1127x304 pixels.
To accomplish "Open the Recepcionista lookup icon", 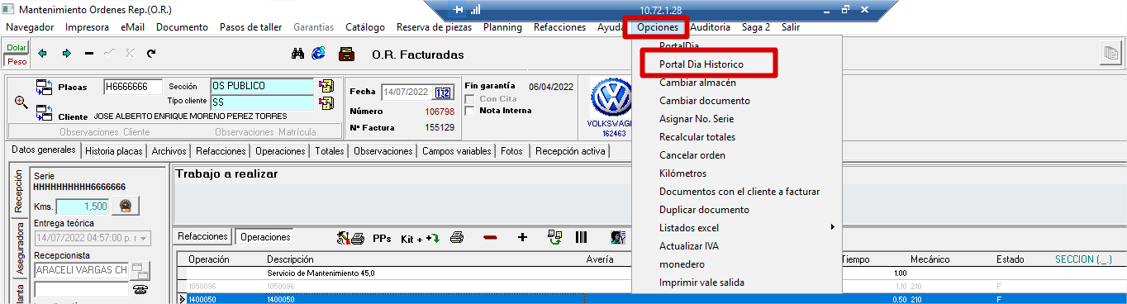I will pyautogui.click(x=141, y=270).
